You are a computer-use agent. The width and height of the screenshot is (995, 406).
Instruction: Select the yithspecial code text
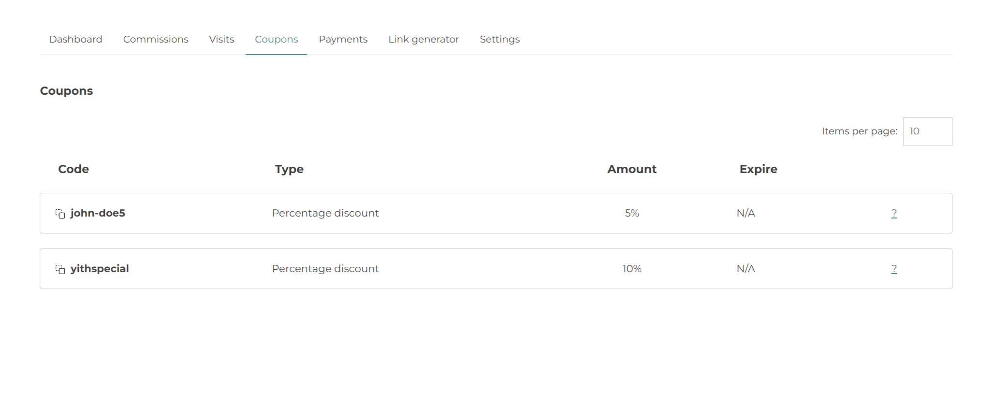tap(100, 269)
